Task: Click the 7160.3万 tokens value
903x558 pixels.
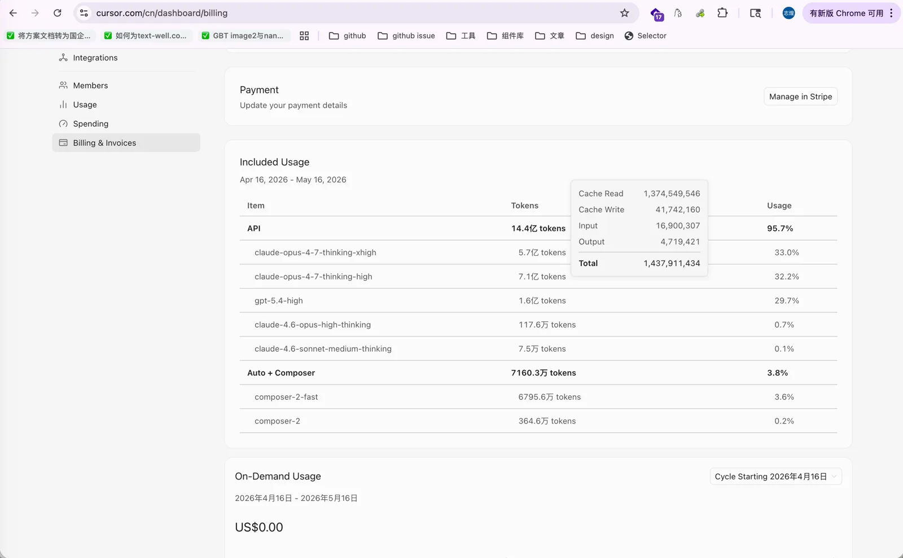Action: point(543,373)
